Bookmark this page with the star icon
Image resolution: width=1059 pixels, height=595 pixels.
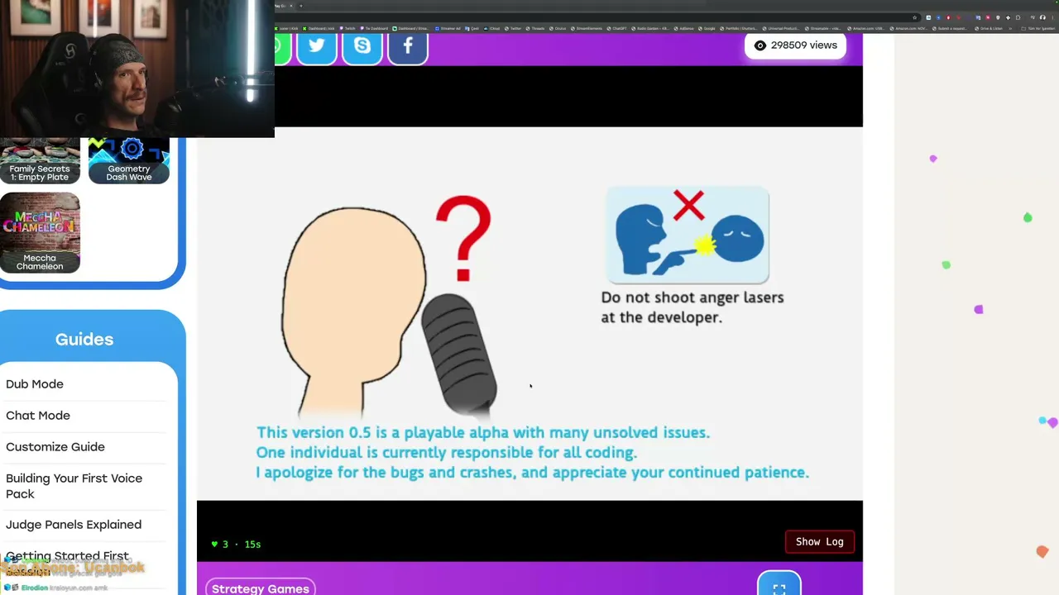[x=914, y=17]
